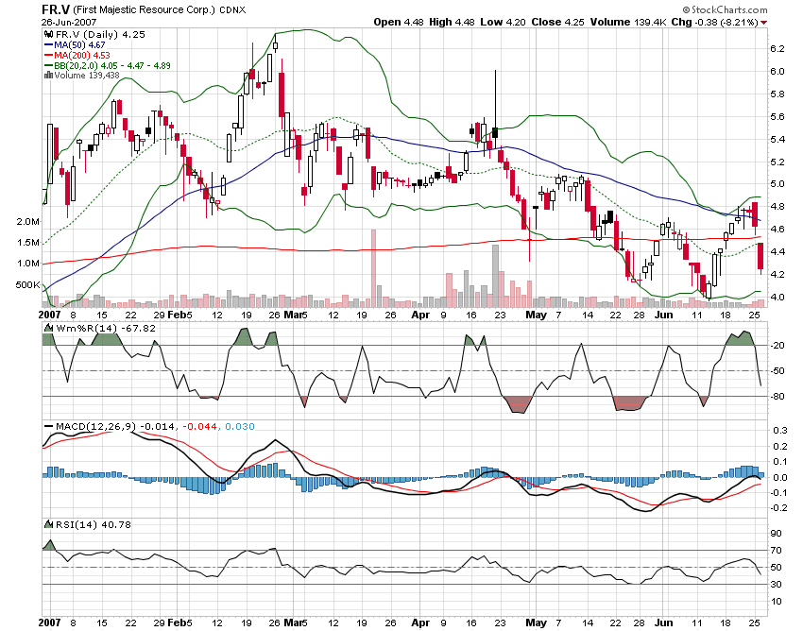The image size is (803, 631).
Task: Select the Close 4.25 quote value
Action: (572, 21)
